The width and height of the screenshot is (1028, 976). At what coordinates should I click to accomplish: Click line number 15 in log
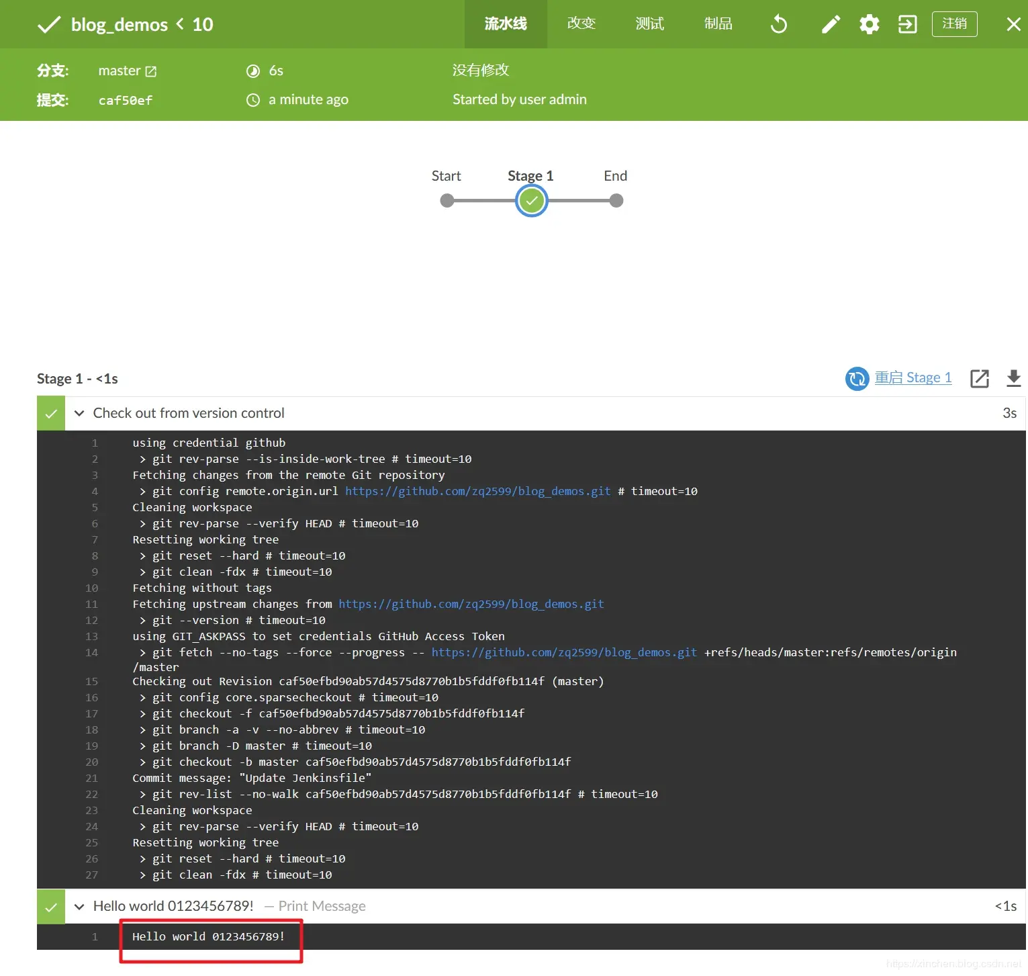pos(92,681)
